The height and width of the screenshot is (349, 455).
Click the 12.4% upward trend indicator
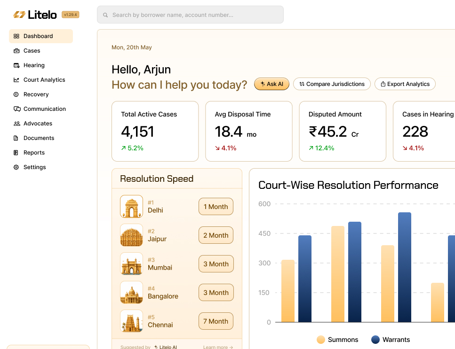pyautogui.click(x=321, y=148)
